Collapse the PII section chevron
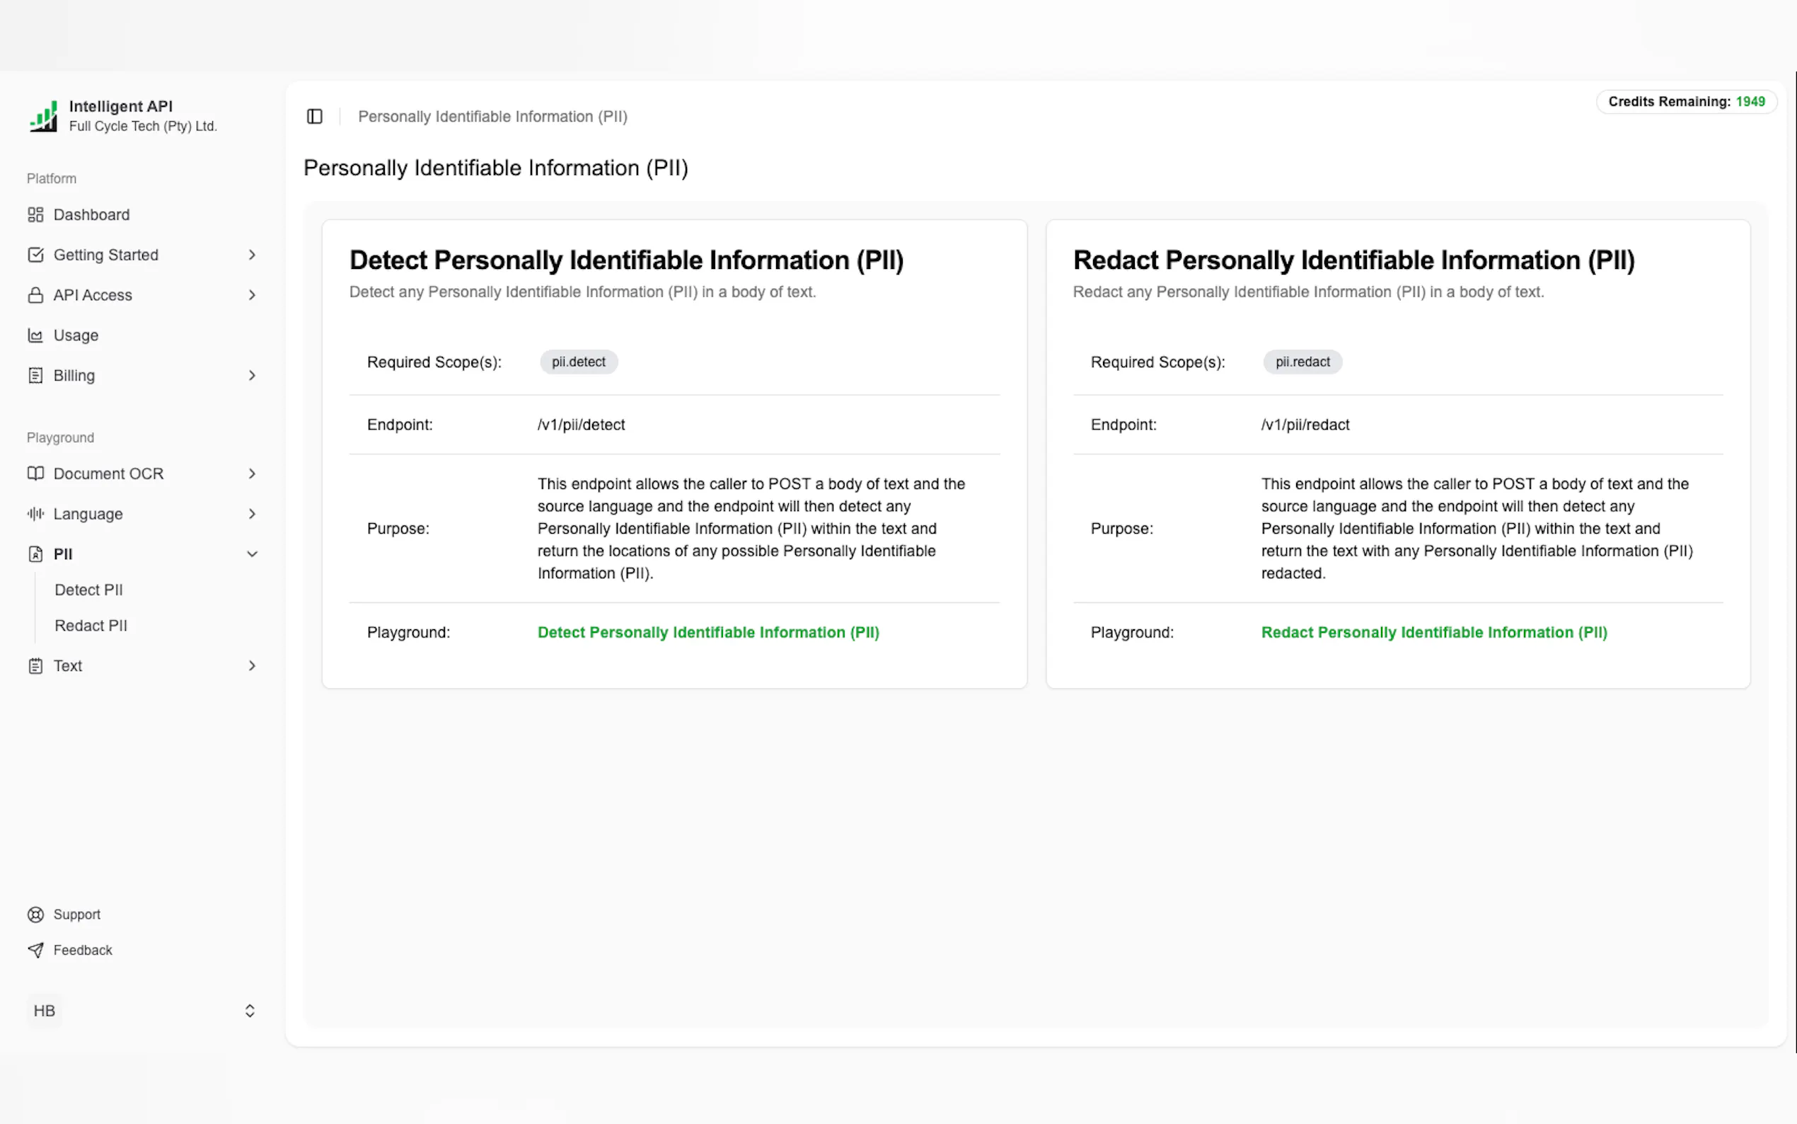The height and width of the screenshot is (1124, 1797). [x=252, y=554]
